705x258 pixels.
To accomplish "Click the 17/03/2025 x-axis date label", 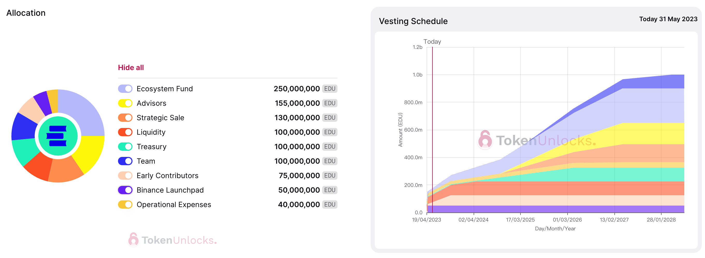I will click(x=520, y=220).
